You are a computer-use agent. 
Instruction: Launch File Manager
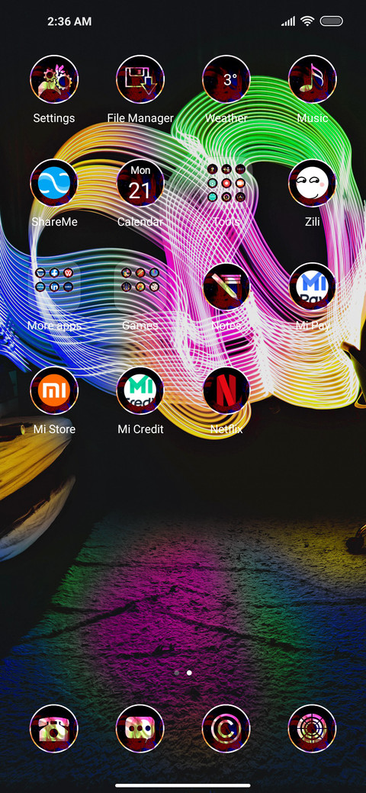coord(140,79)
